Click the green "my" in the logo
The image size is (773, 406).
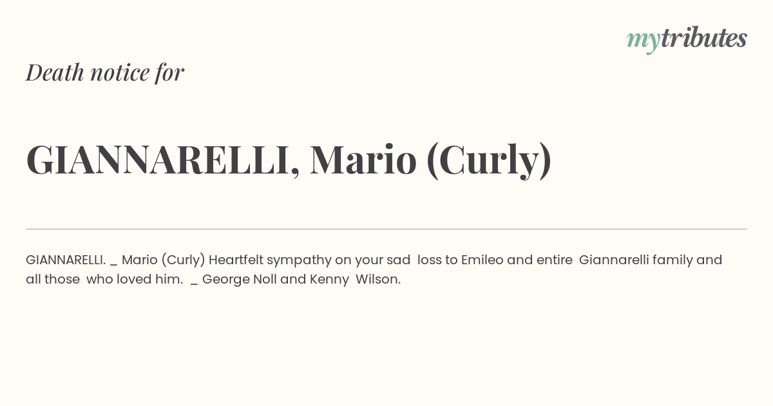pyautogui.click(x=644, y=41)
